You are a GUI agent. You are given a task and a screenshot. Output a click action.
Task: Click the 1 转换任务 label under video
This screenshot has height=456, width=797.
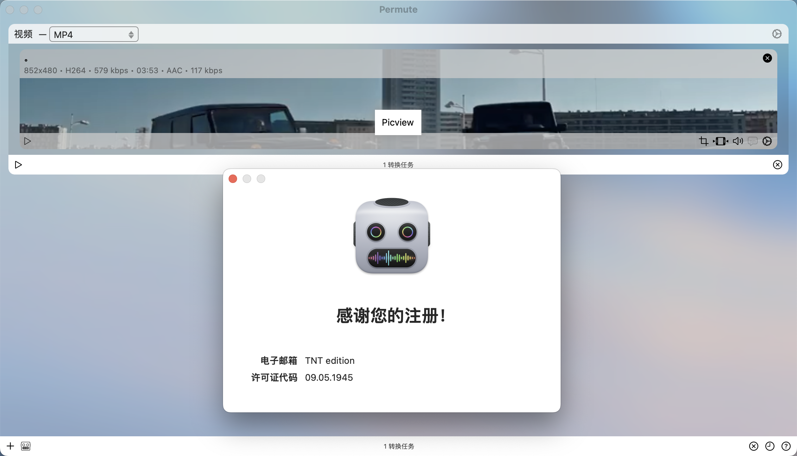pyautogui.click(x=398, y=165)
